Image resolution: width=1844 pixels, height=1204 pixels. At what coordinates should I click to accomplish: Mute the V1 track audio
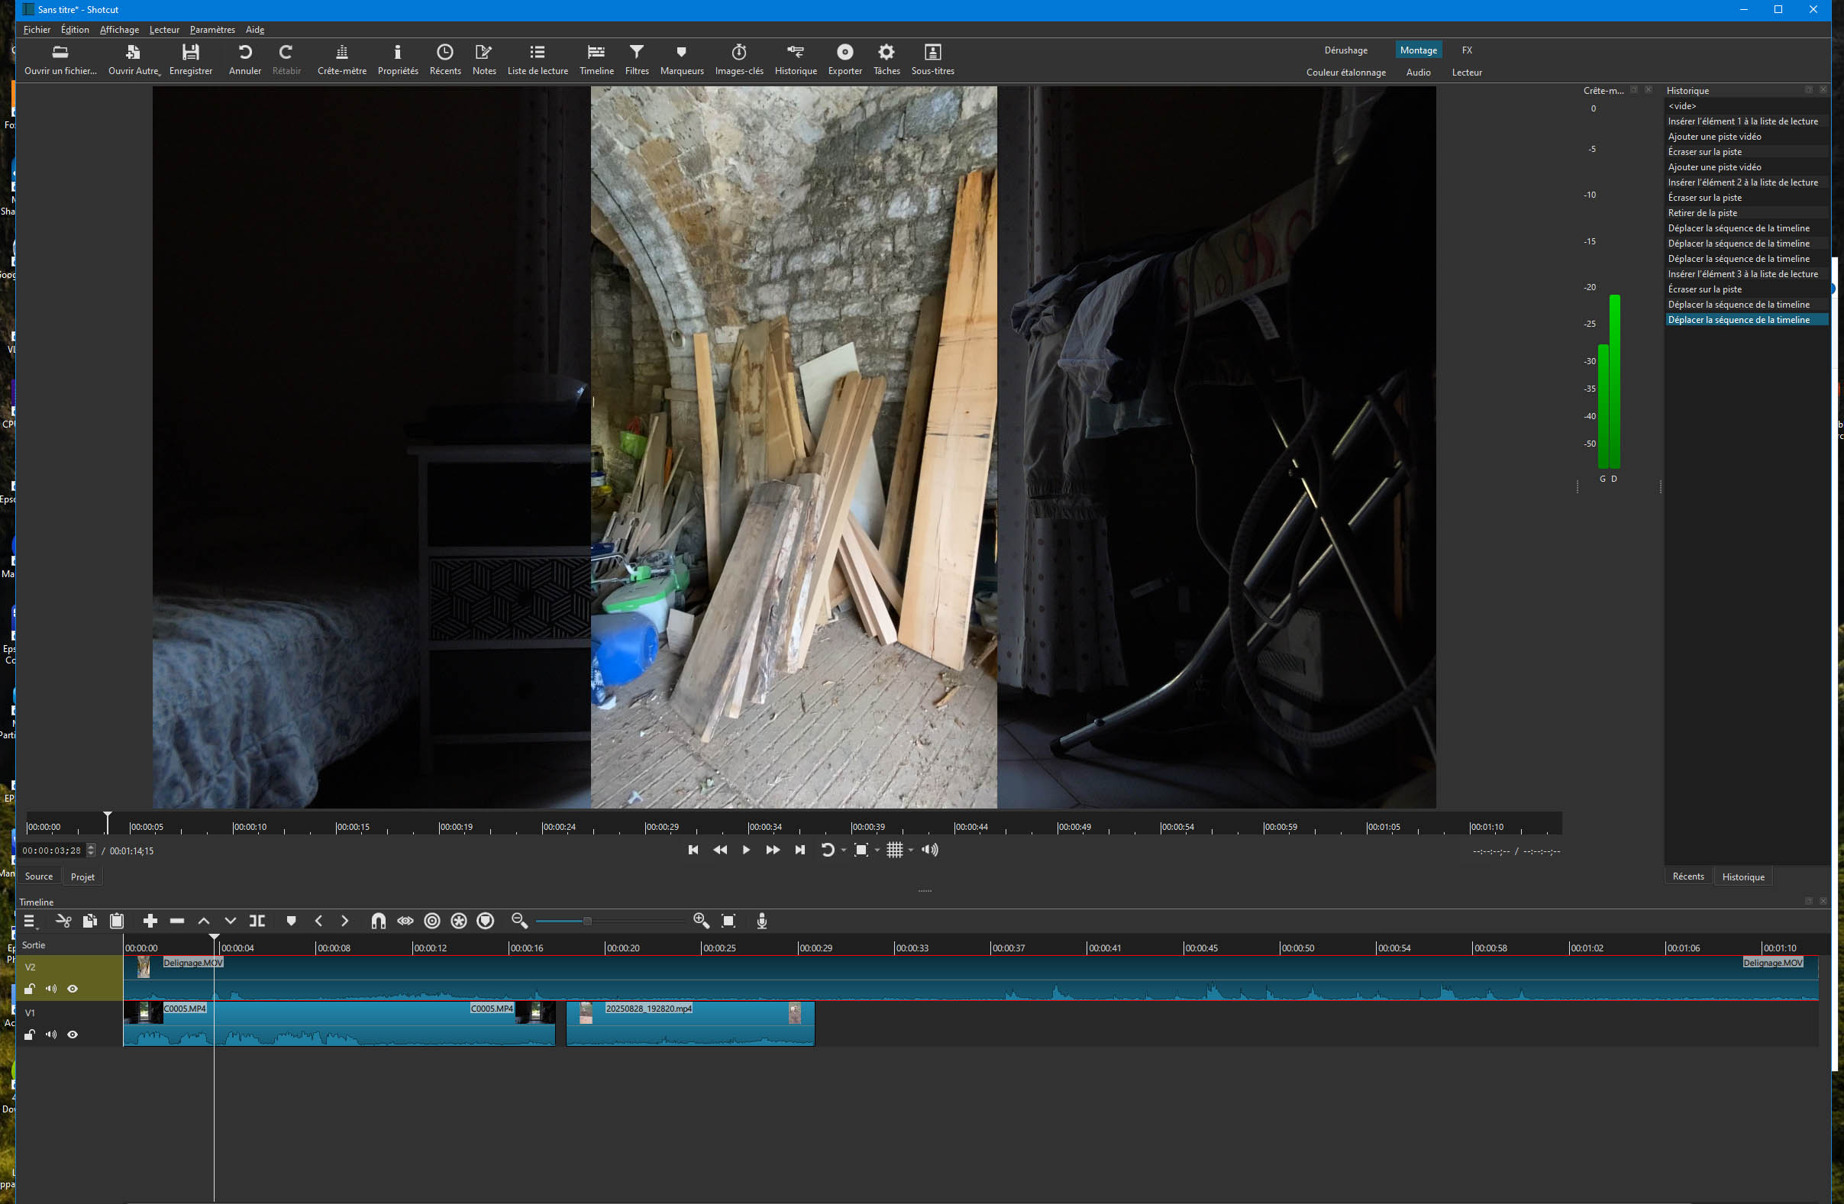[51, 1035]
